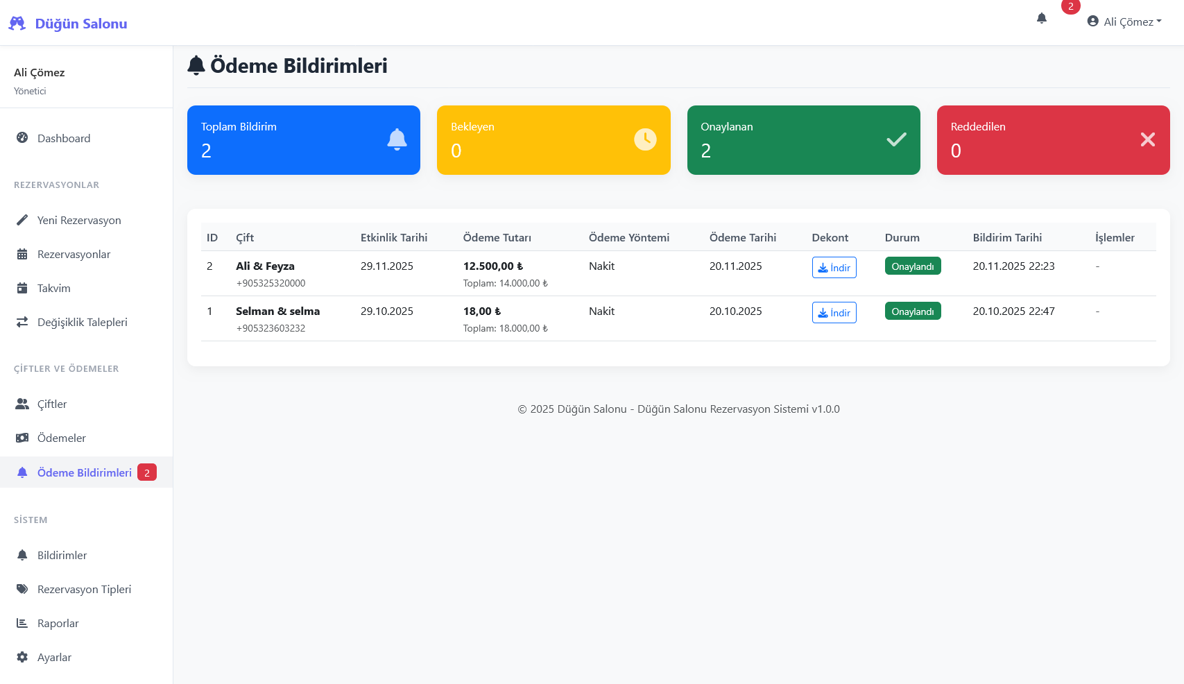
Task: Select Ödeme Bildirimleri sidebar item
Action: (84, 472)
